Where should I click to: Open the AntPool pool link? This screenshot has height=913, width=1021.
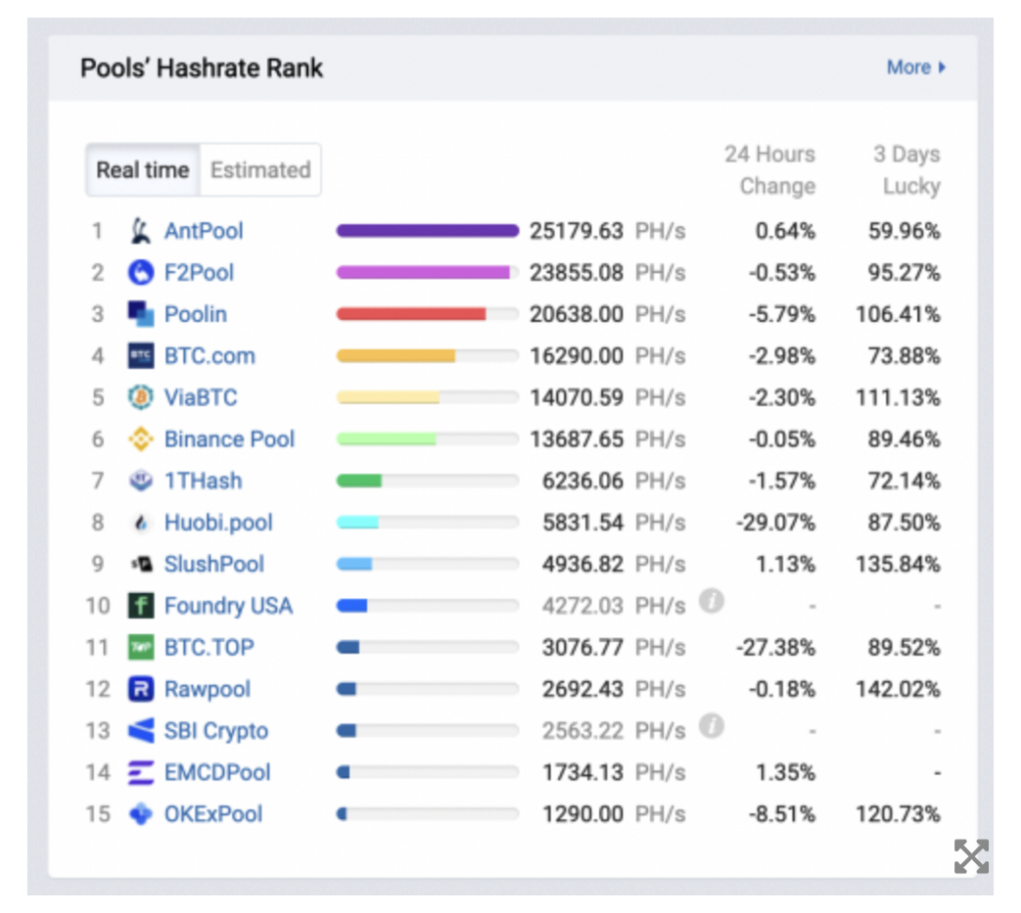[203, 231]
